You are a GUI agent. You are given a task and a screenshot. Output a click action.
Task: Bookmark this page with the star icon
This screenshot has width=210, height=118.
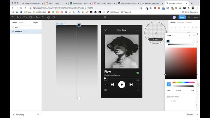tap(141, 8)
